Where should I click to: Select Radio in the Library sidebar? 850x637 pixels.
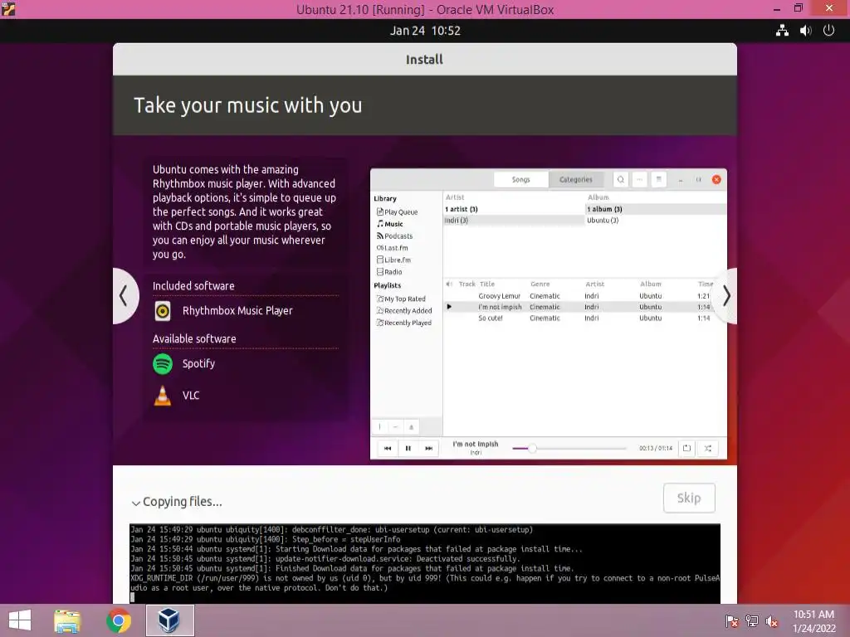click(390, 272)
